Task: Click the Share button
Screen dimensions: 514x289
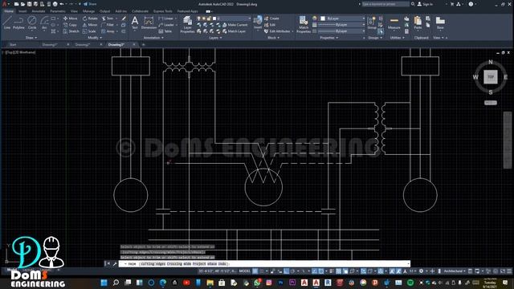Action: [x=90, y=4]
